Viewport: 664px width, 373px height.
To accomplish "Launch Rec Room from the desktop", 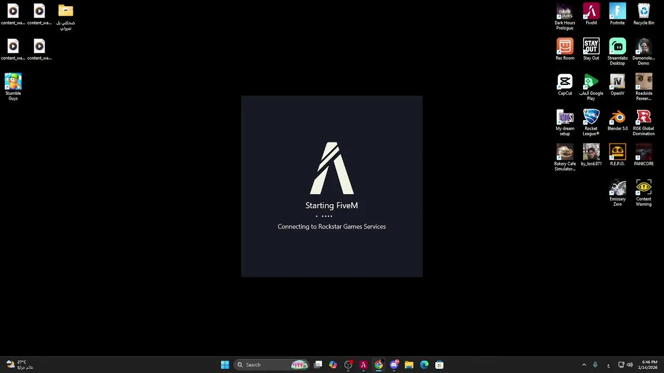I will point(564,49).
